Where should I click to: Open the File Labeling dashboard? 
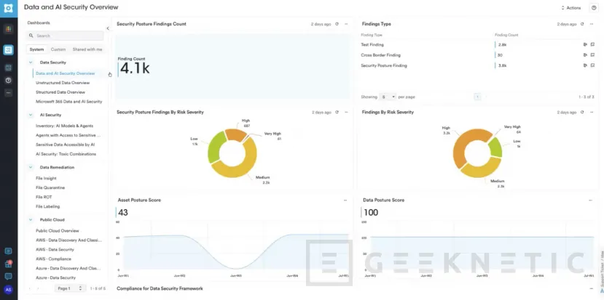(x=48, y=206)
